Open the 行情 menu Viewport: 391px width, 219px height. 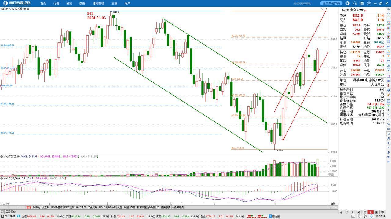pos(56,3)
